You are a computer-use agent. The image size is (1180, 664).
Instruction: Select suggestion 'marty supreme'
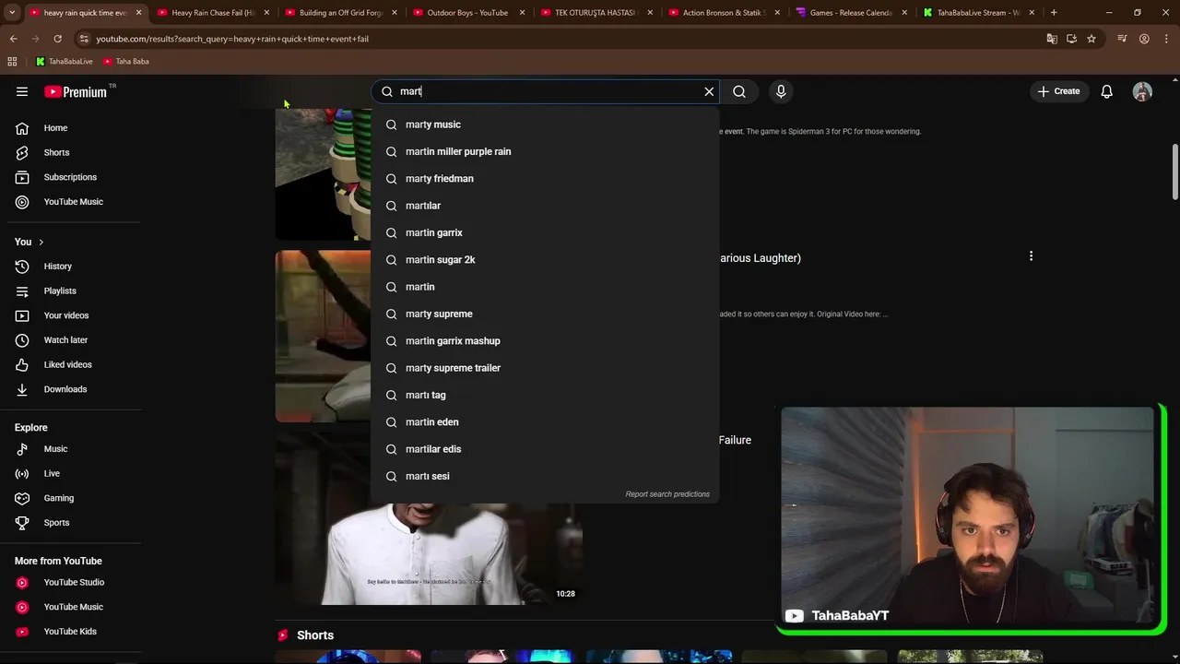click(x=545, y=314)
